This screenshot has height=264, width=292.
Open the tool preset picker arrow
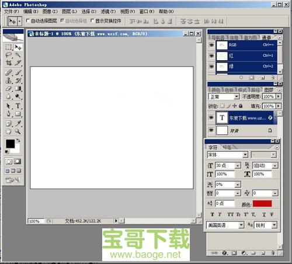click(19, 21)
